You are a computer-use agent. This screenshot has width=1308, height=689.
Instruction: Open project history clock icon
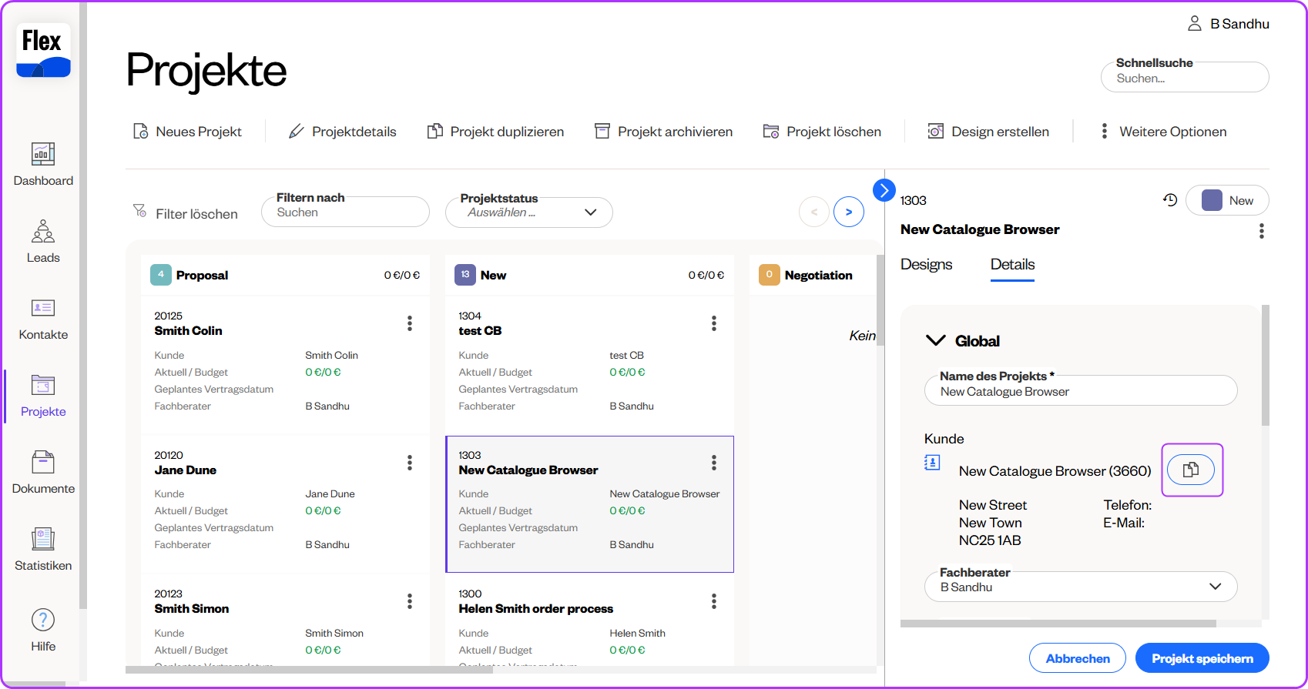pos(1170,200)
